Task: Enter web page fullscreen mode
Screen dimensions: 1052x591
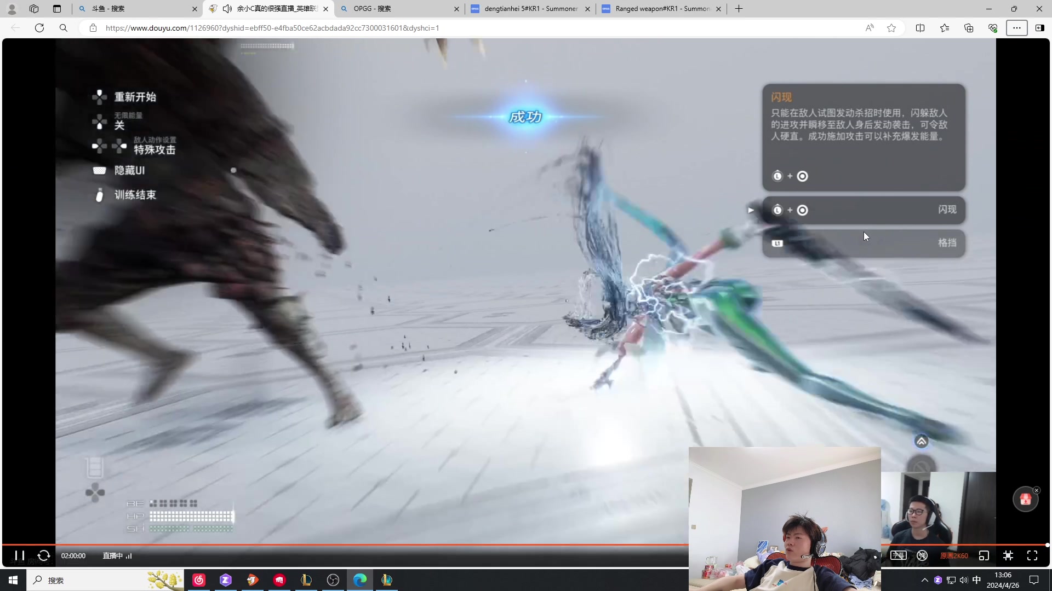Action: click(1008, 555)
